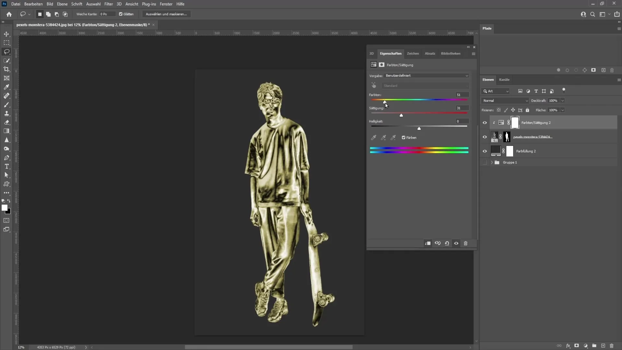Viewport: 622px width, 350px height.
Task: Click the Auswählen und maskieren button
Action: pyautogui.click(x=166, y=14)
